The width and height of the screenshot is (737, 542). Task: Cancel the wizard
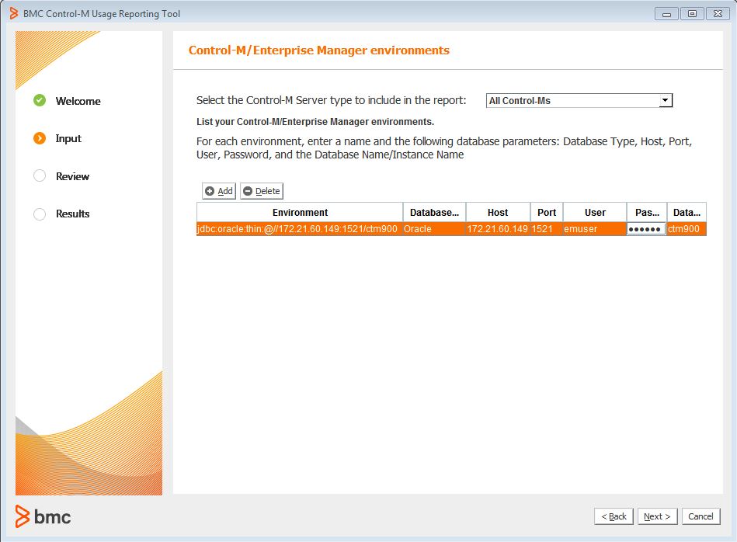700,516
